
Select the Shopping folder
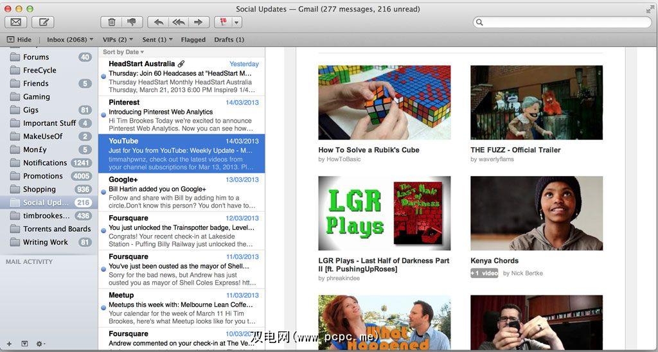pyautogui.click(x=49, y=189)
